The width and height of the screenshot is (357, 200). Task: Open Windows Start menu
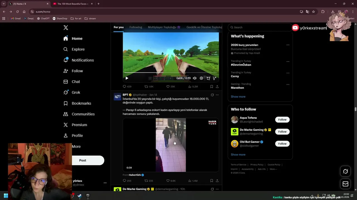pyautogui.click(x=6, y=196)
